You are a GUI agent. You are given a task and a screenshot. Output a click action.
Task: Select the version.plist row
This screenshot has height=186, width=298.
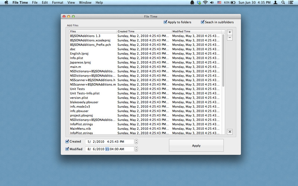[145, 98]
